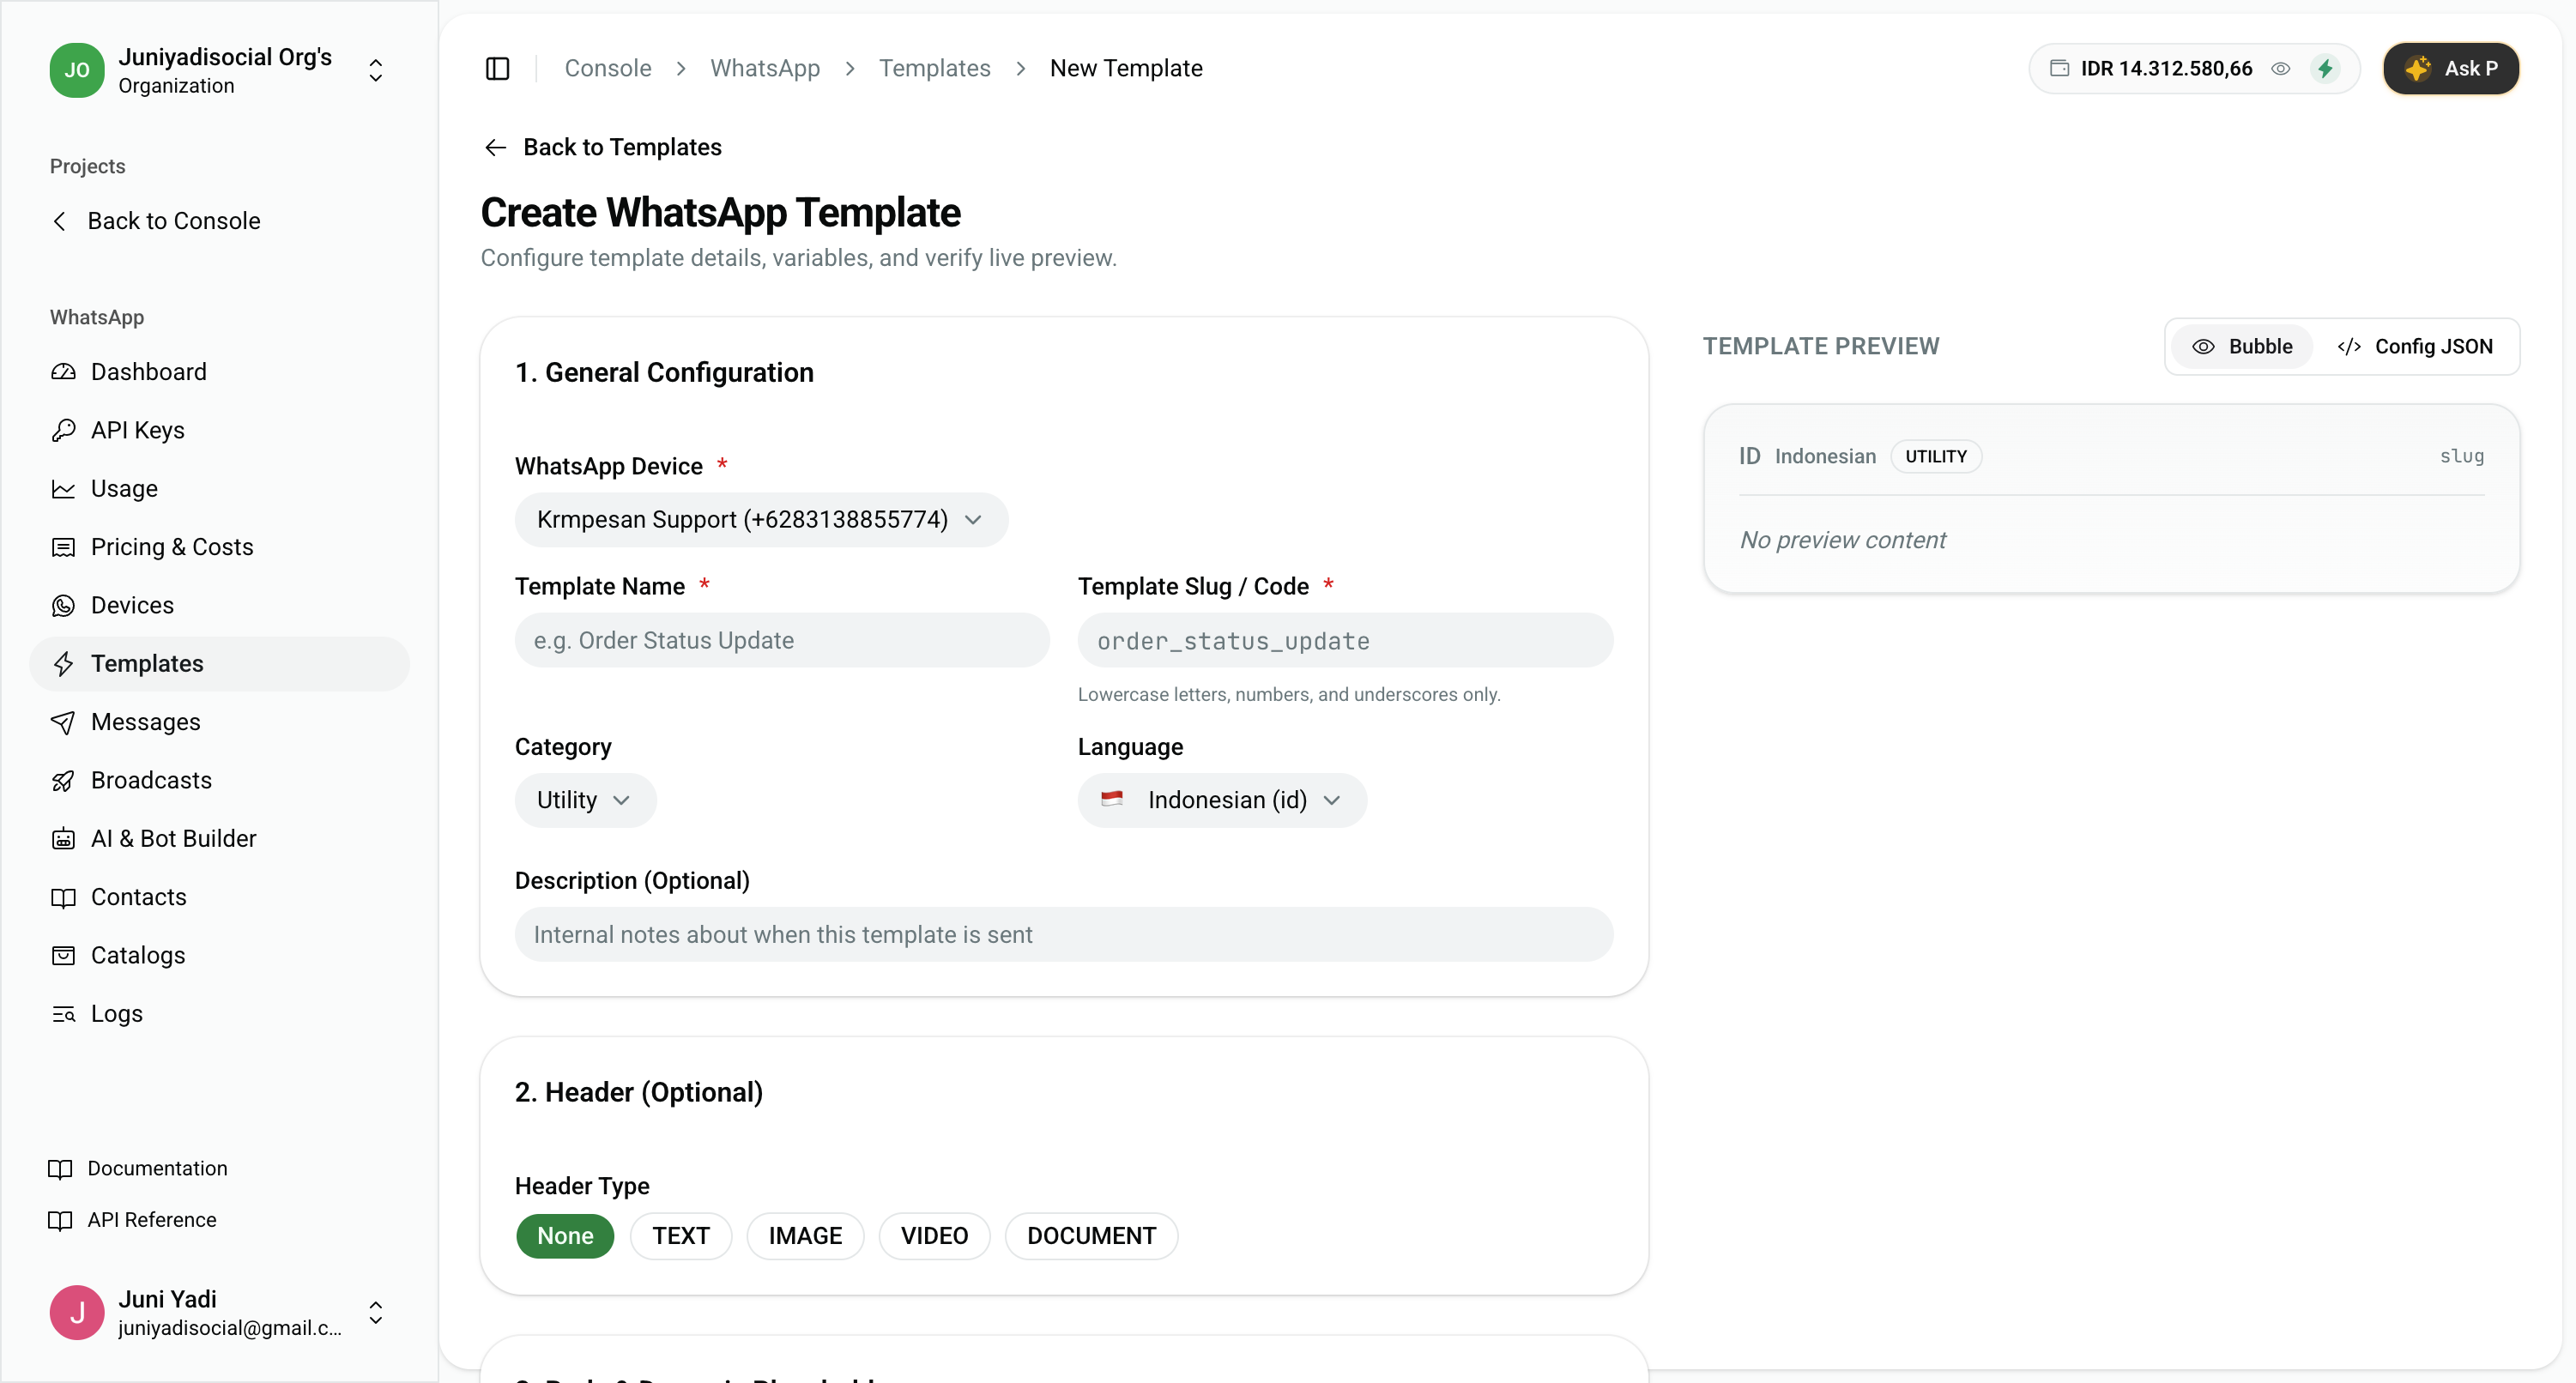Click the Back to Console chevron icon
The image size is (2576, 1383).
point(60,221)
